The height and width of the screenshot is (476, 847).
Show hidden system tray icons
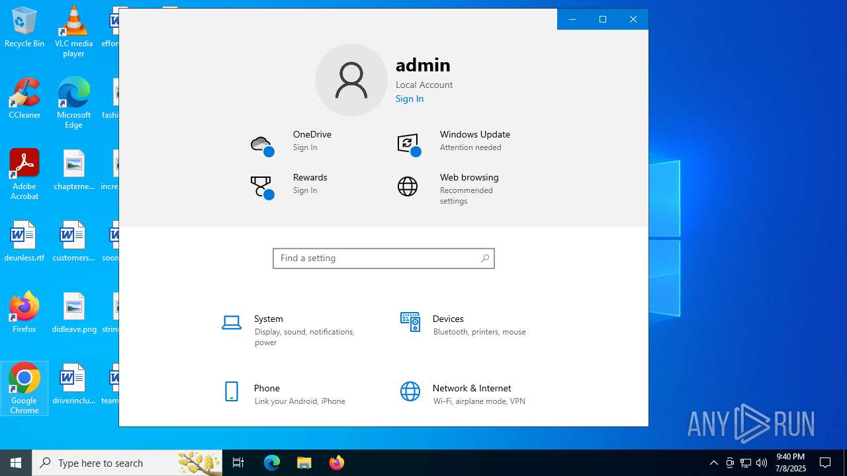click(x=713, y=463)
